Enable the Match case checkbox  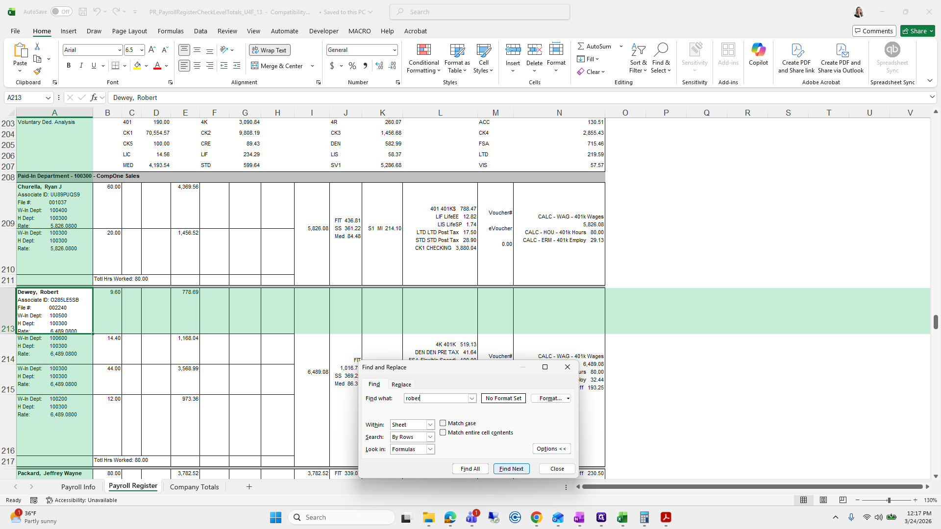(x=443, y=423)
